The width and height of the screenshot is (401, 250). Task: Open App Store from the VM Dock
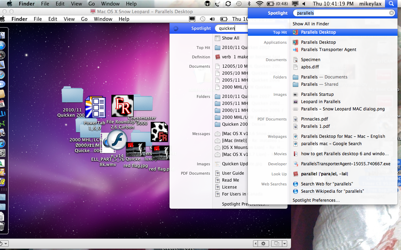(2, 45)
